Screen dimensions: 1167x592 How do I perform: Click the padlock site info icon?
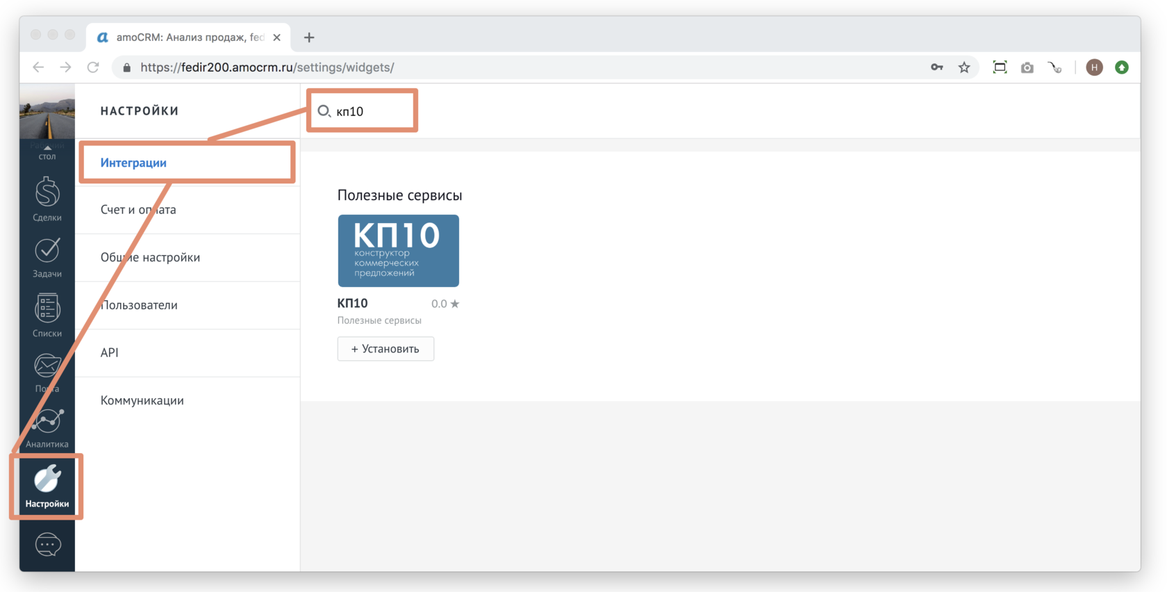(126, 67)
